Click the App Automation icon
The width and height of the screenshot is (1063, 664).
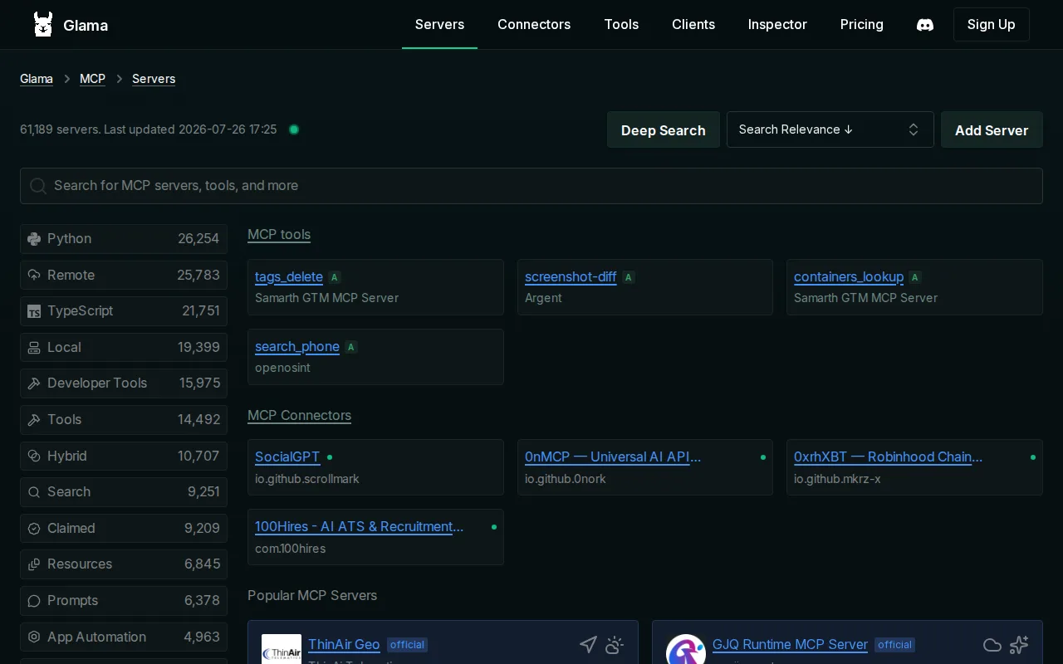coord(34,637)
